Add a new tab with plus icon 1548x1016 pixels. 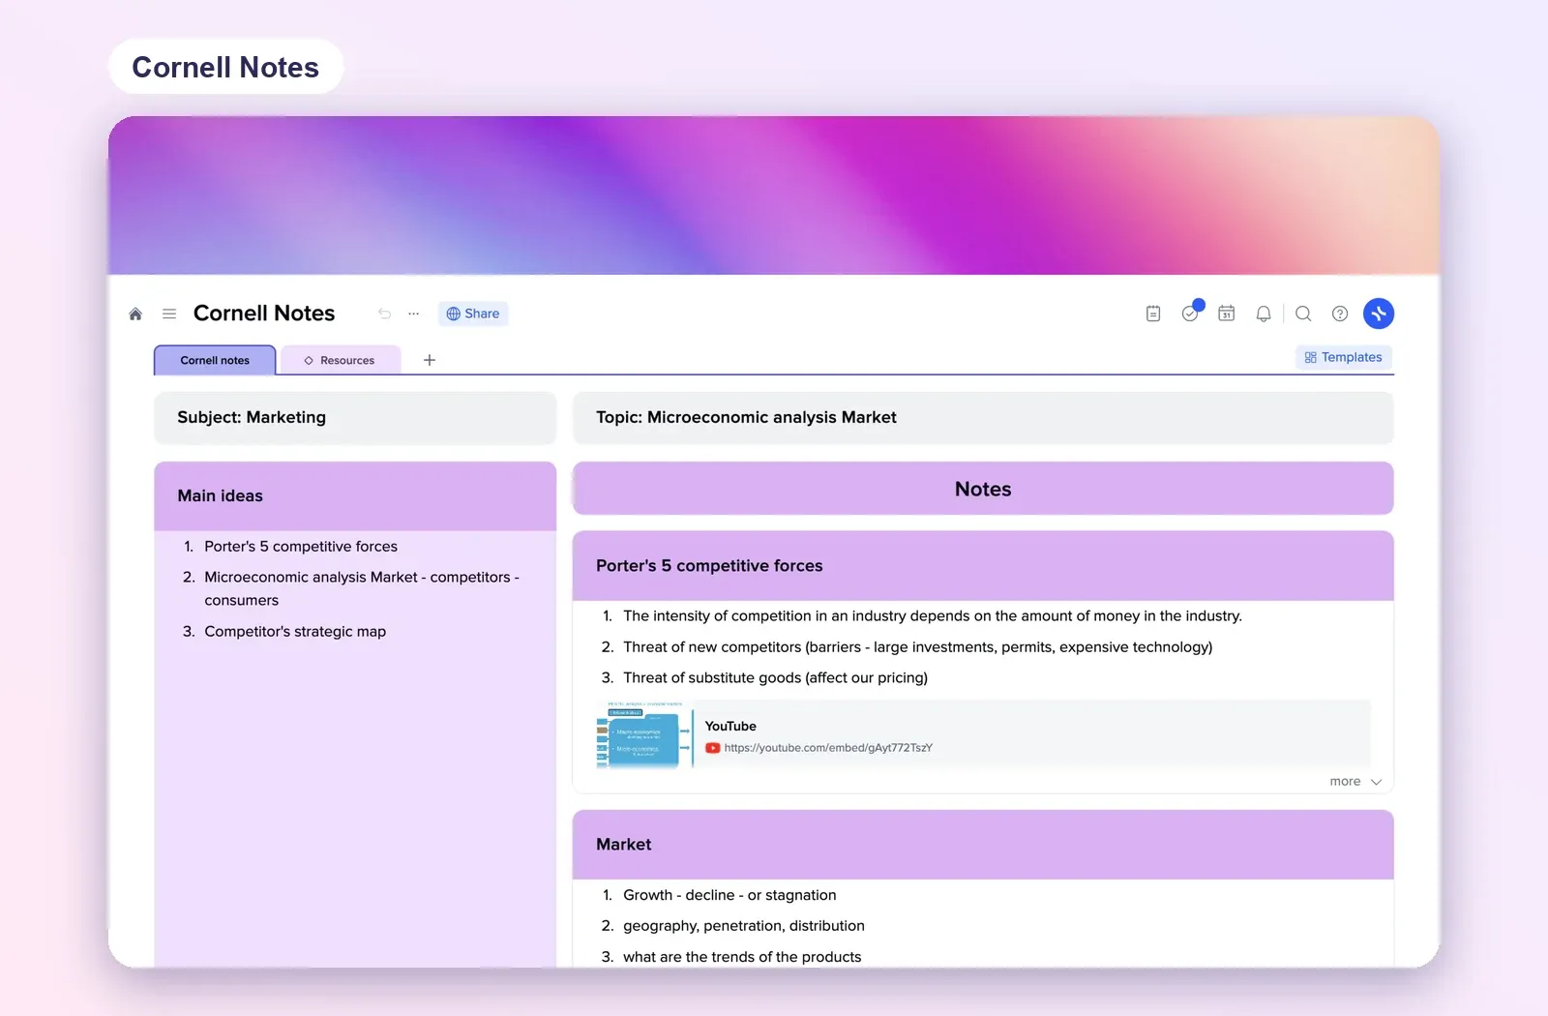[x=430, y=360]
